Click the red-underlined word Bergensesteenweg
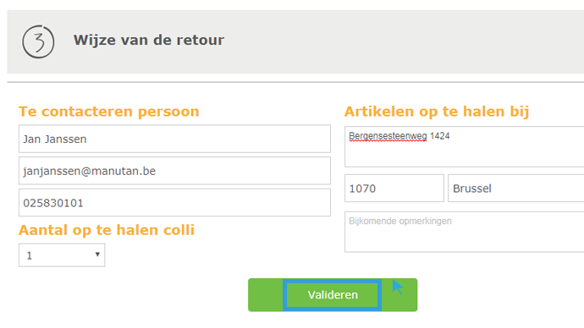Screen dimensions: 584x328 click(388, 136)
